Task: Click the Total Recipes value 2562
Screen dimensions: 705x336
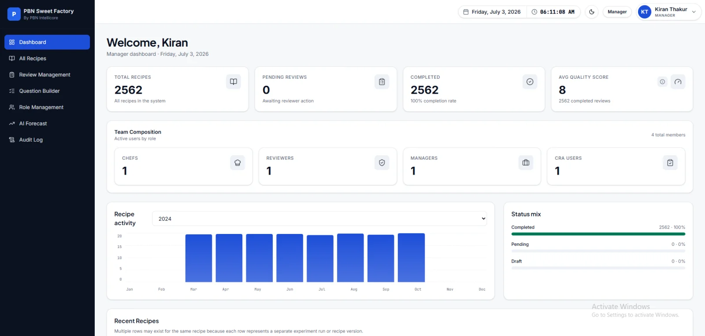Action: (x=128, y=90)
